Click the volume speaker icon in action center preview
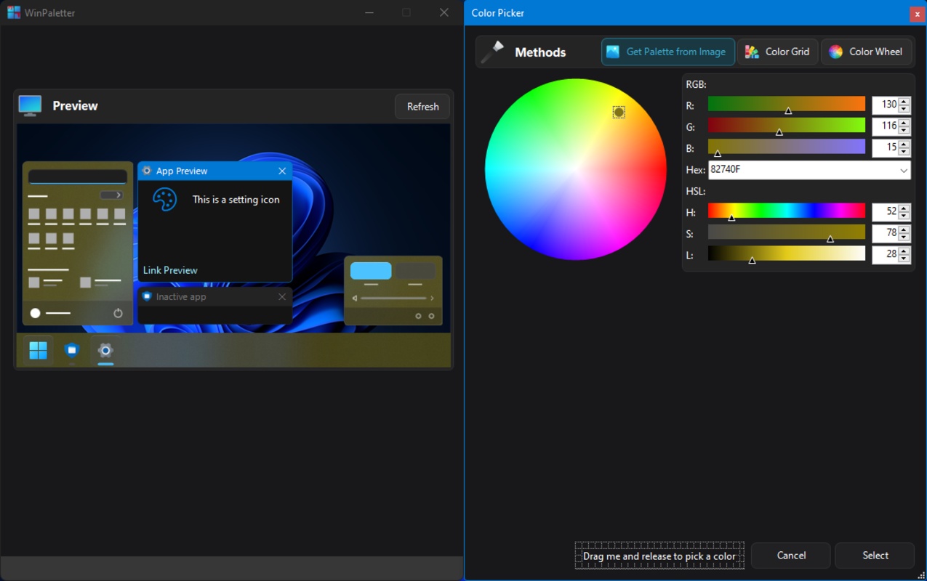 point(355,298)
